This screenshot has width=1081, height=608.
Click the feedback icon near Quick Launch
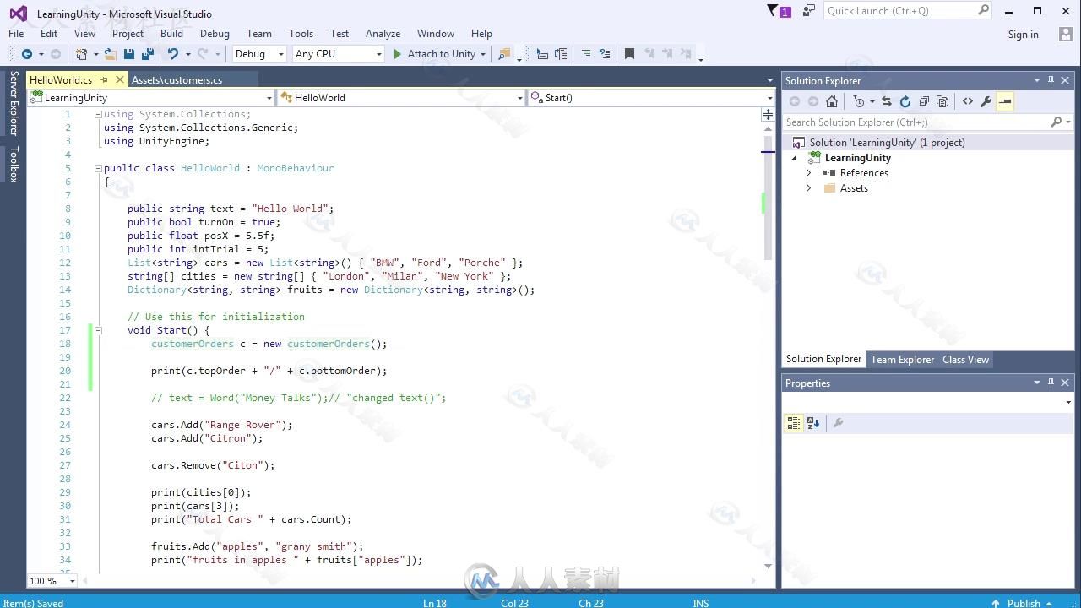click(809, 11)
